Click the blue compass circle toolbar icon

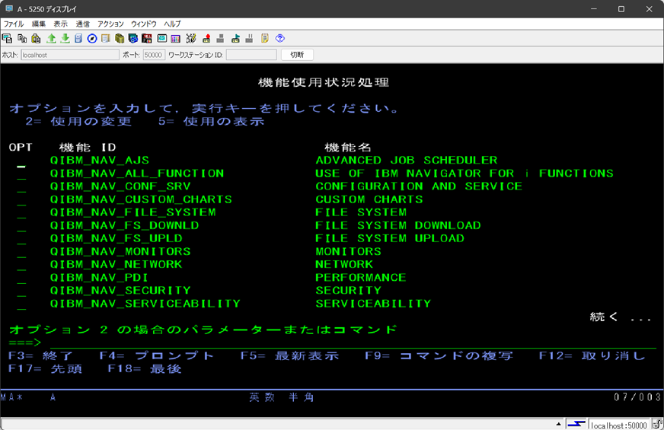pyautogui.click(x=92, y=38)
